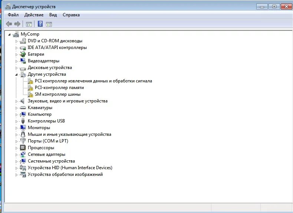The image size is (293, 213).
Task: Click warning icon of PCI-контроллер памяти
Action: click(30, 88)
